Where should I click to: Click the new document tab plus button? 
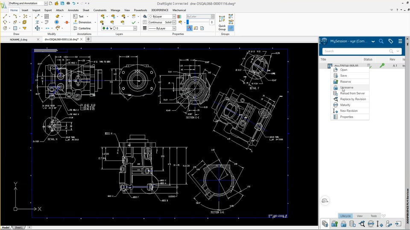pos(88,39)
